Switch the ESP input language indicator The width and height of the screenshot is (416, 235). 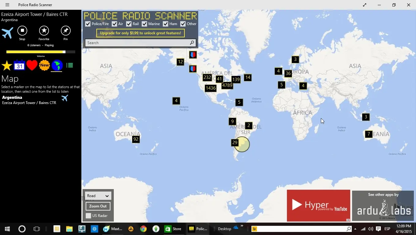(x=387, y=229)
